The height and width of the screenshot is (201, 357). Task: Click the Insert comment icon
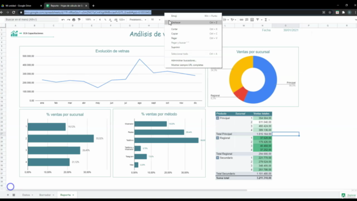point(247,20)
